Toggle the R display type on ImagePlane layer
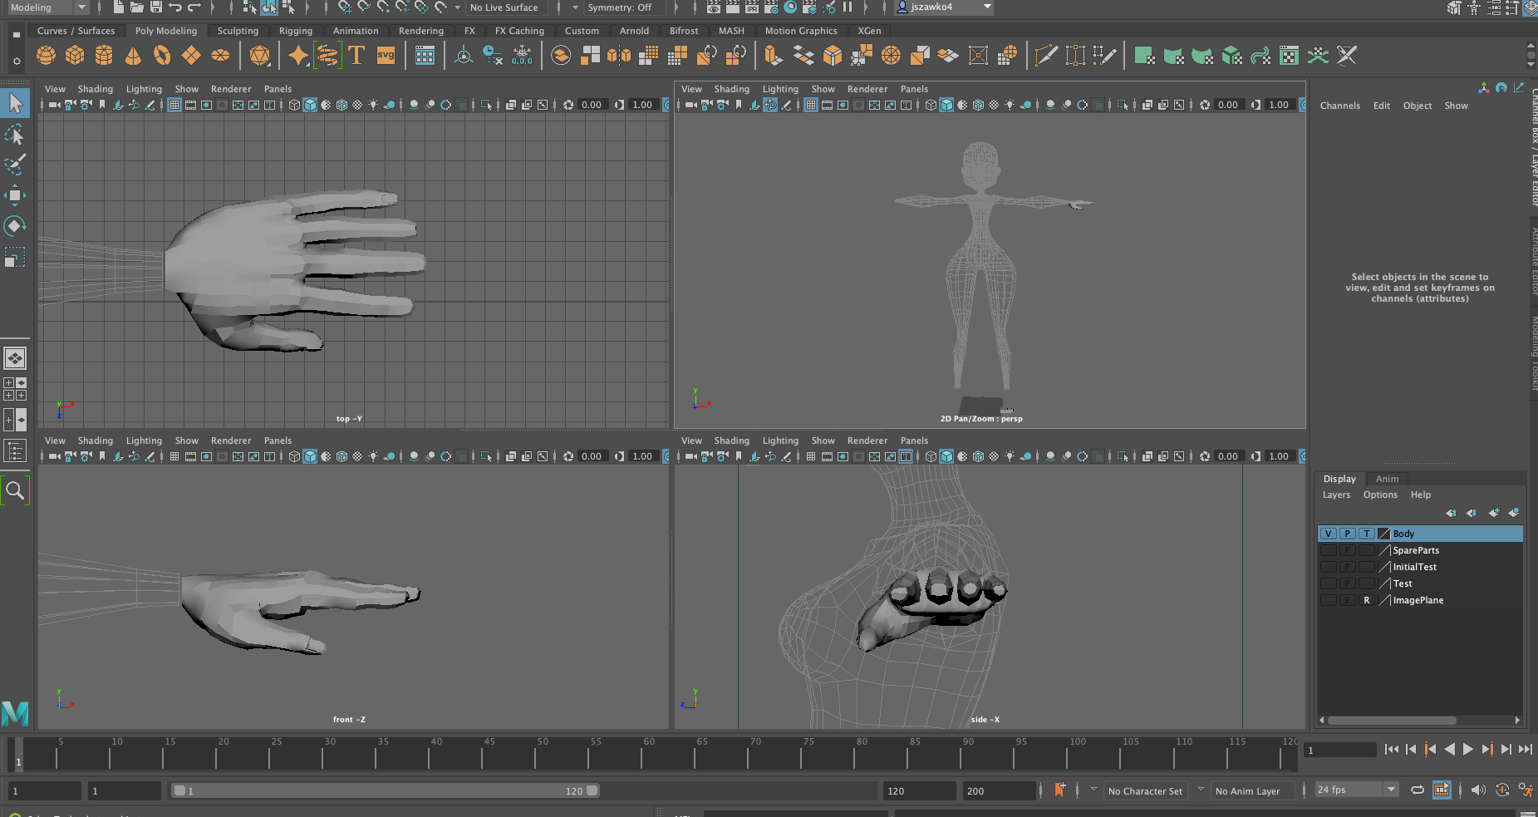This screenshot has height=817, width=1538. pyautogui.click(x=1366, y=600)
